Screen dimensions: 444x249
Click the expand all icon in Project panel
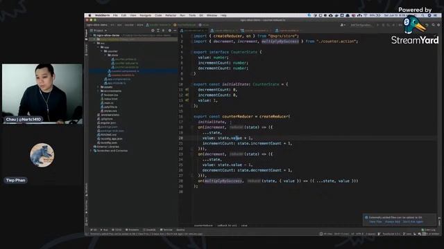coord(158,30)
